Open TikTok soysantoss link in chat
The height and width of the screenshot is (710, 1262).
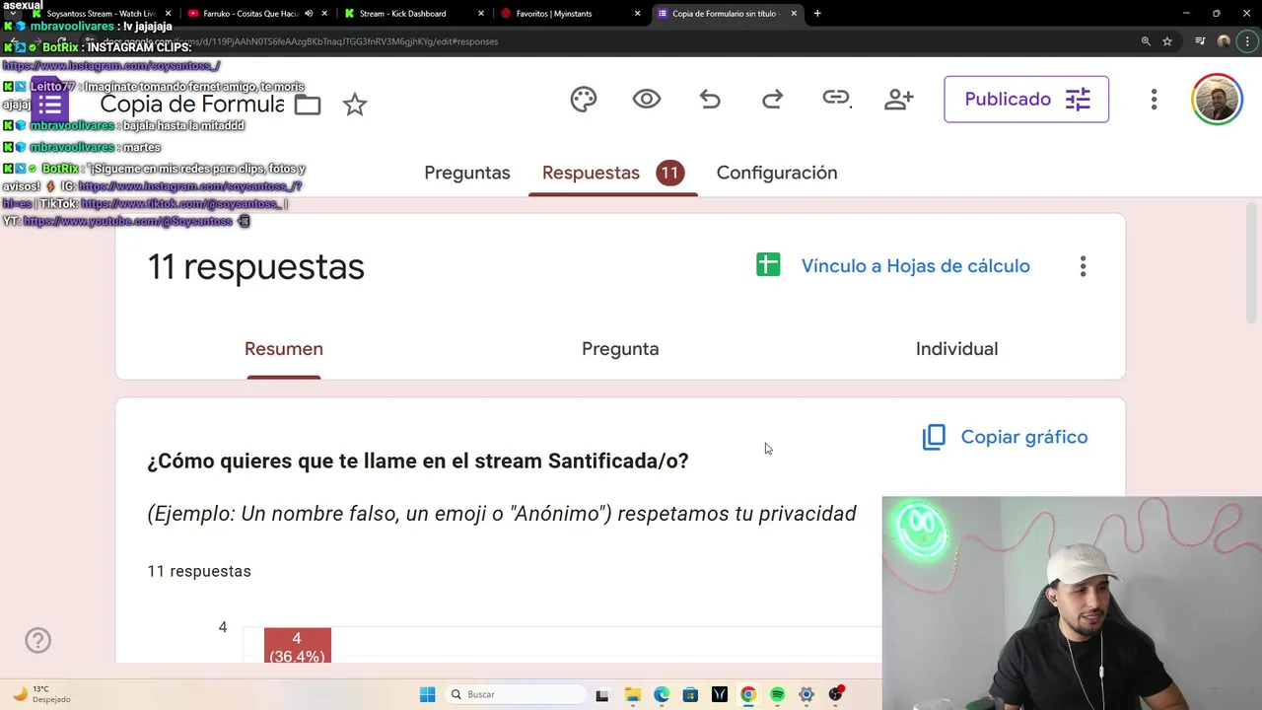click(182, 204)
